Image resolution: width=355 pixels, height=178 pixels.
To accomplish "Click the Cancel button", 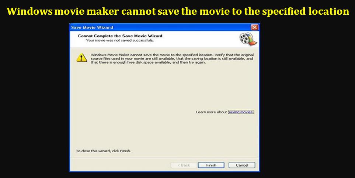I will (242, 165).
